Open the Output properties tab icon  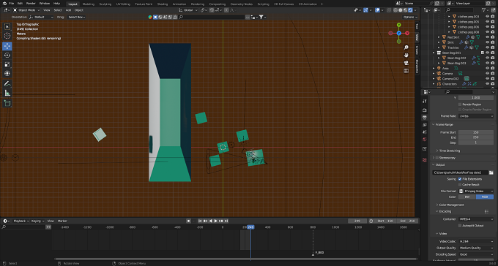point(425,118)
